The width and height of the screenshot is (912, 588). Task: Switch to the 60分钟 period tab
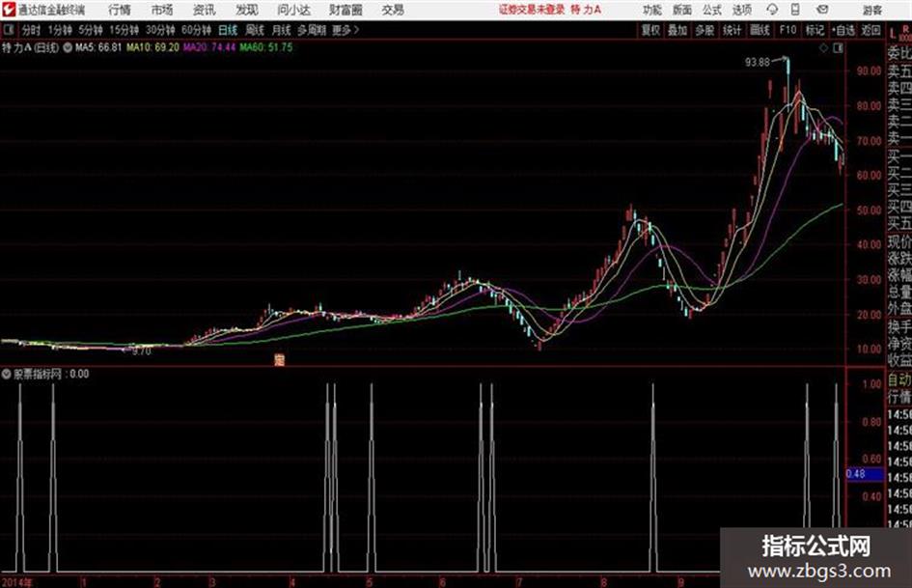point(196,30)
